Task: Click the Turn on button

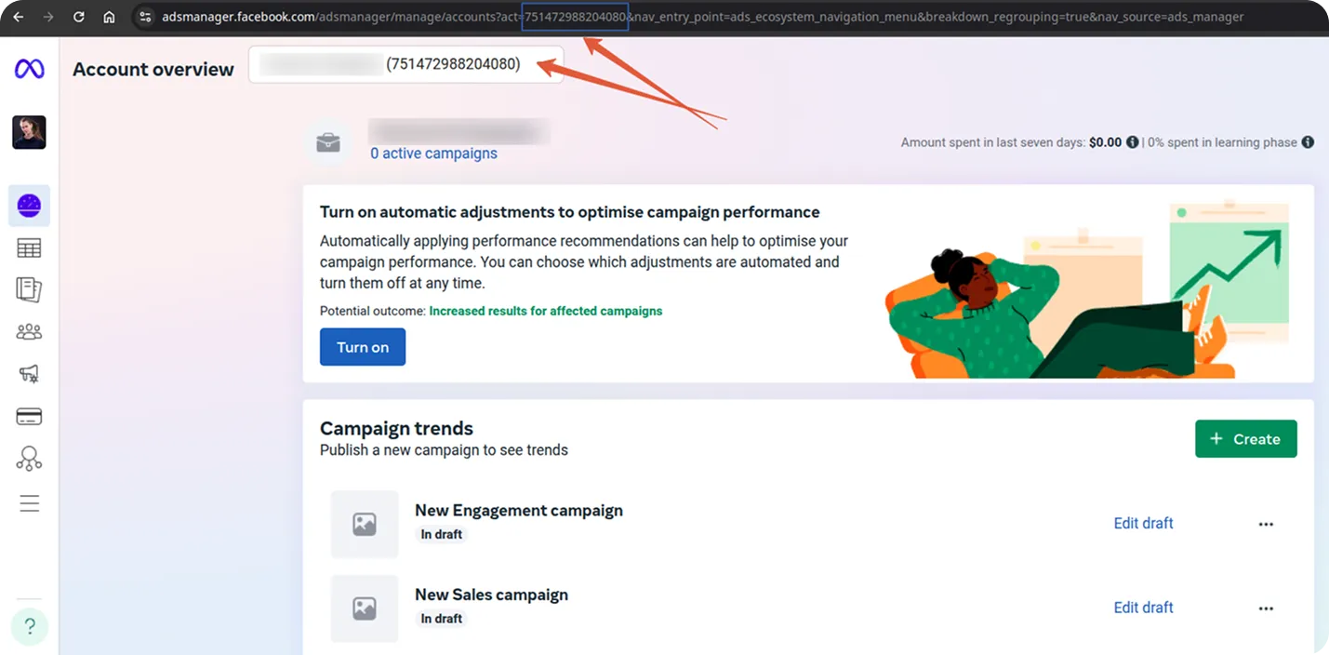Action: pyautogui.click(x=363, y=347)
